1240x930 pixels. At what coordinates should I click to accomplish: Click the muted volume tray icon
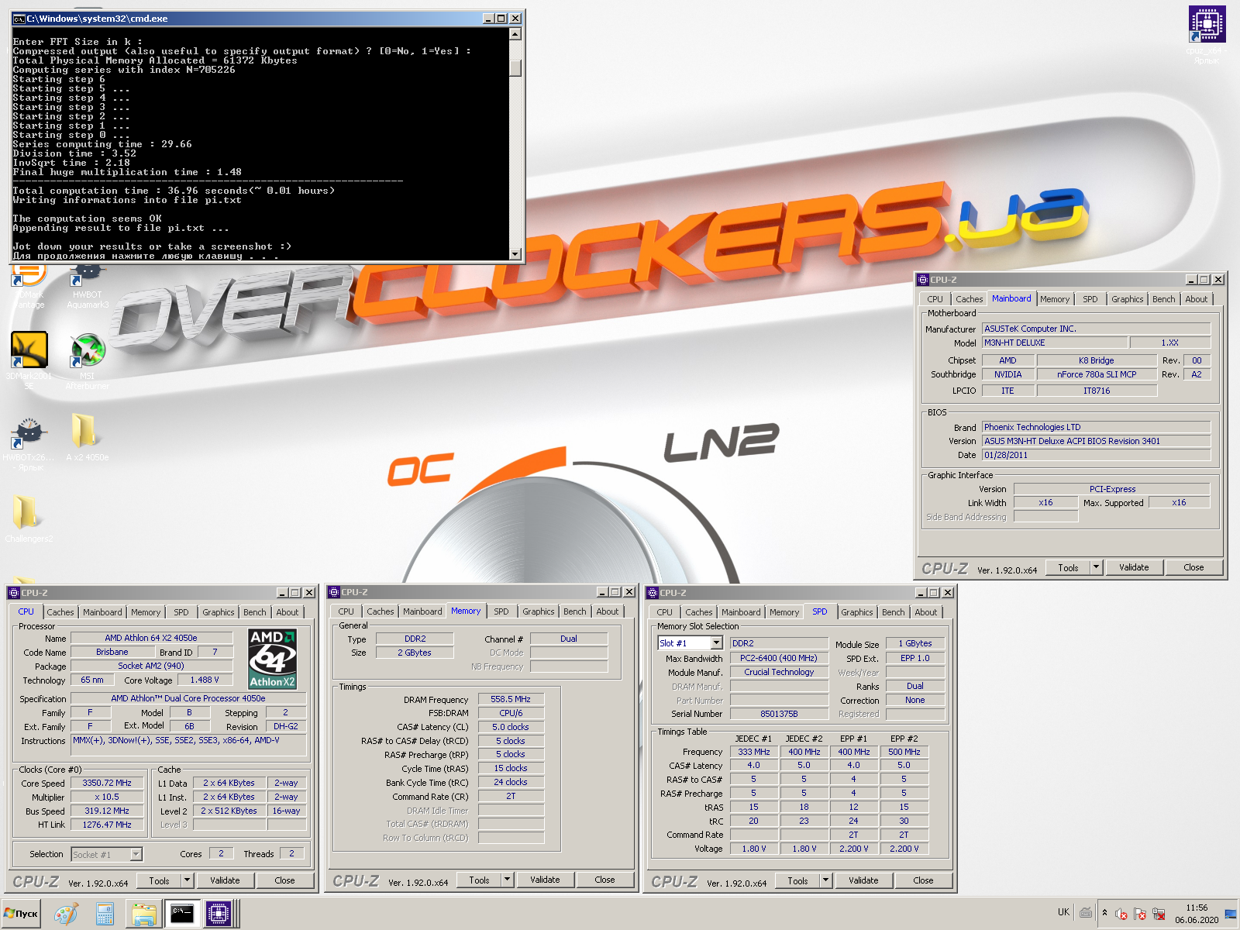coord(1121,914)
